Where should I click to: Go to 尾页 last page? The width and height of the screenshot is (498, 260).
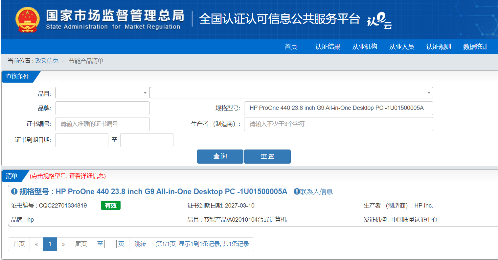click(x=81, y=244)
